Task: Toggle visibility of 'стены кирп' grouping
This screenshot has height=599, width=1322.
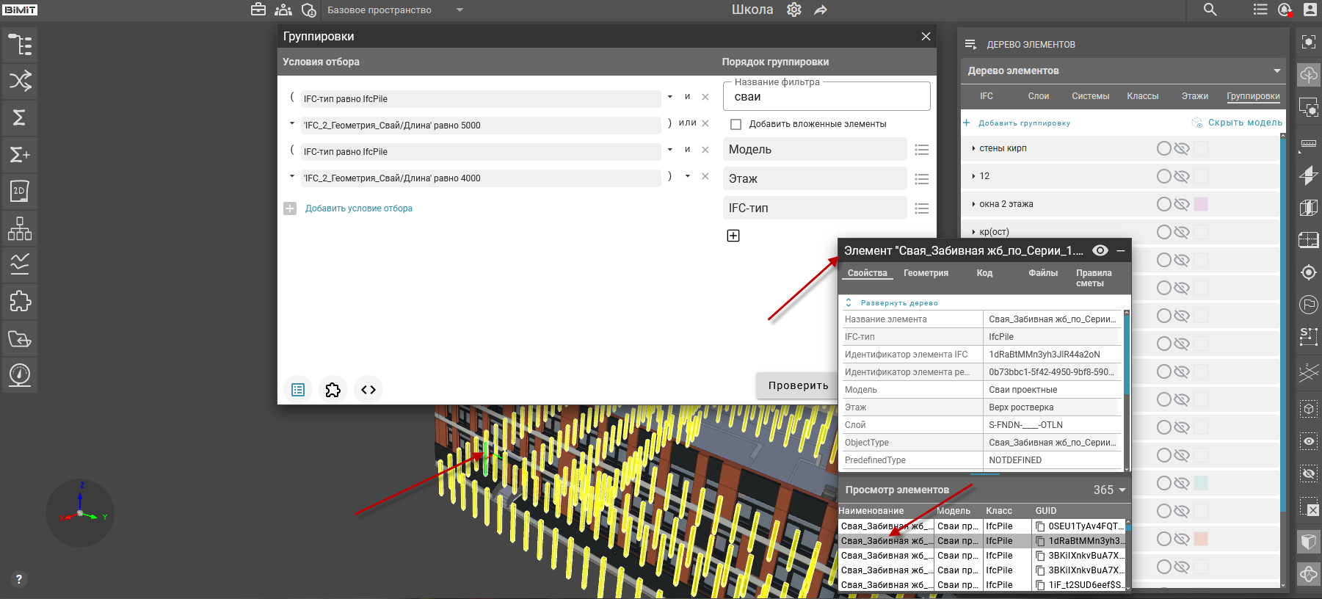Action: [x=1181, y=148]
